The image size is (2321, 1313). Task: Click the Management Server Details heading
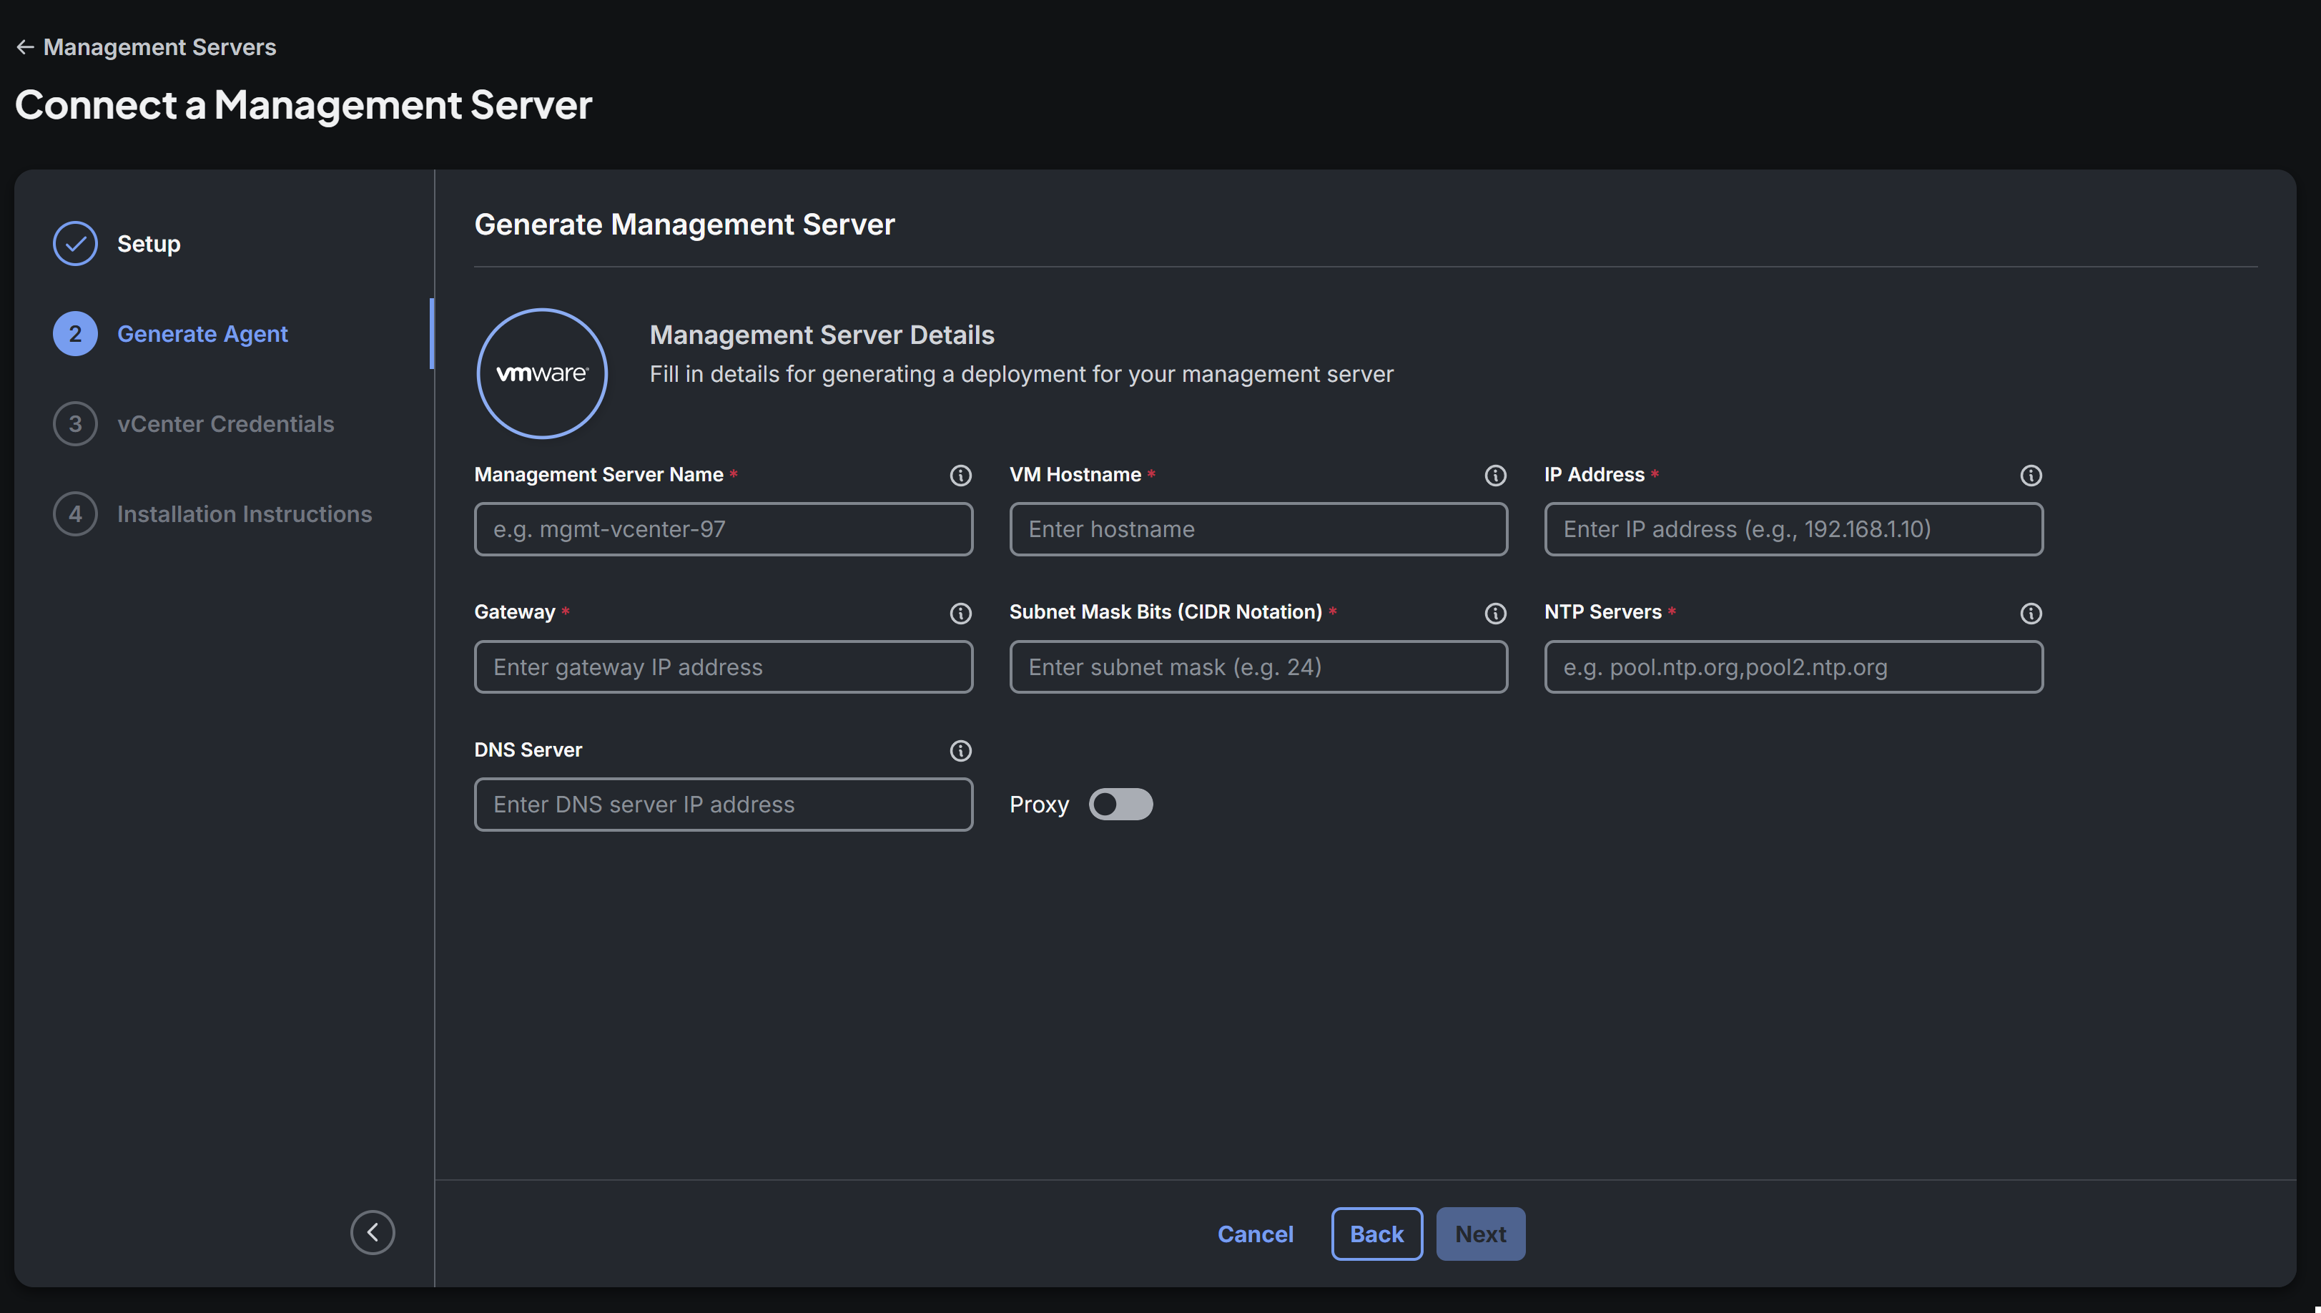click(x=821, y=335)
